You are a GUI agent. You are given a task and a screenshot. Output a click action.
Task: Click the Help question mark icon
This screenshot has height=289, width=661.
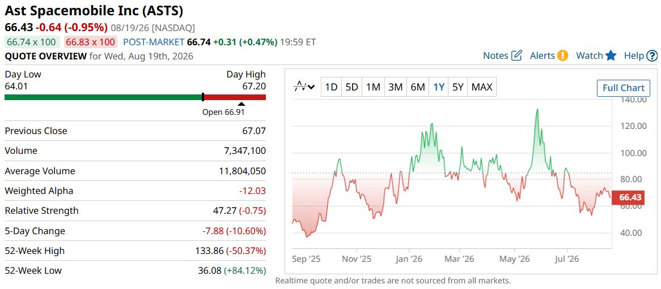click(x=652, y=55)
